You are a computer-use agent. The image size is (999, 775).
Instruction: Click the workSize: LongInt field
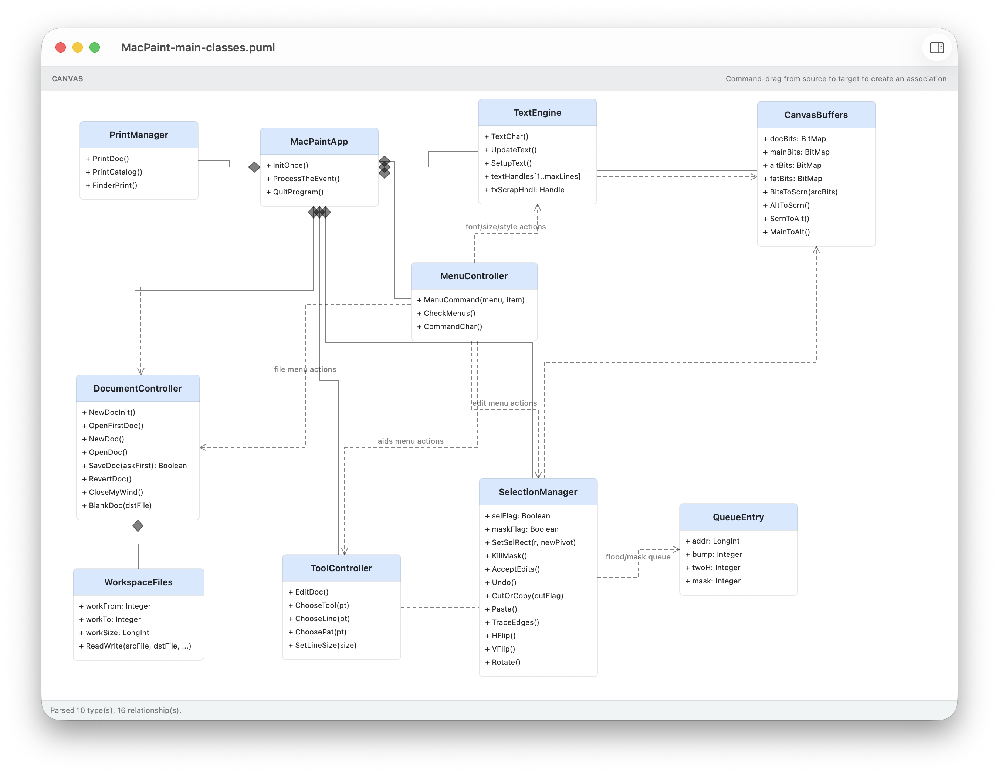pyautogui.click(x=114, y=633)
